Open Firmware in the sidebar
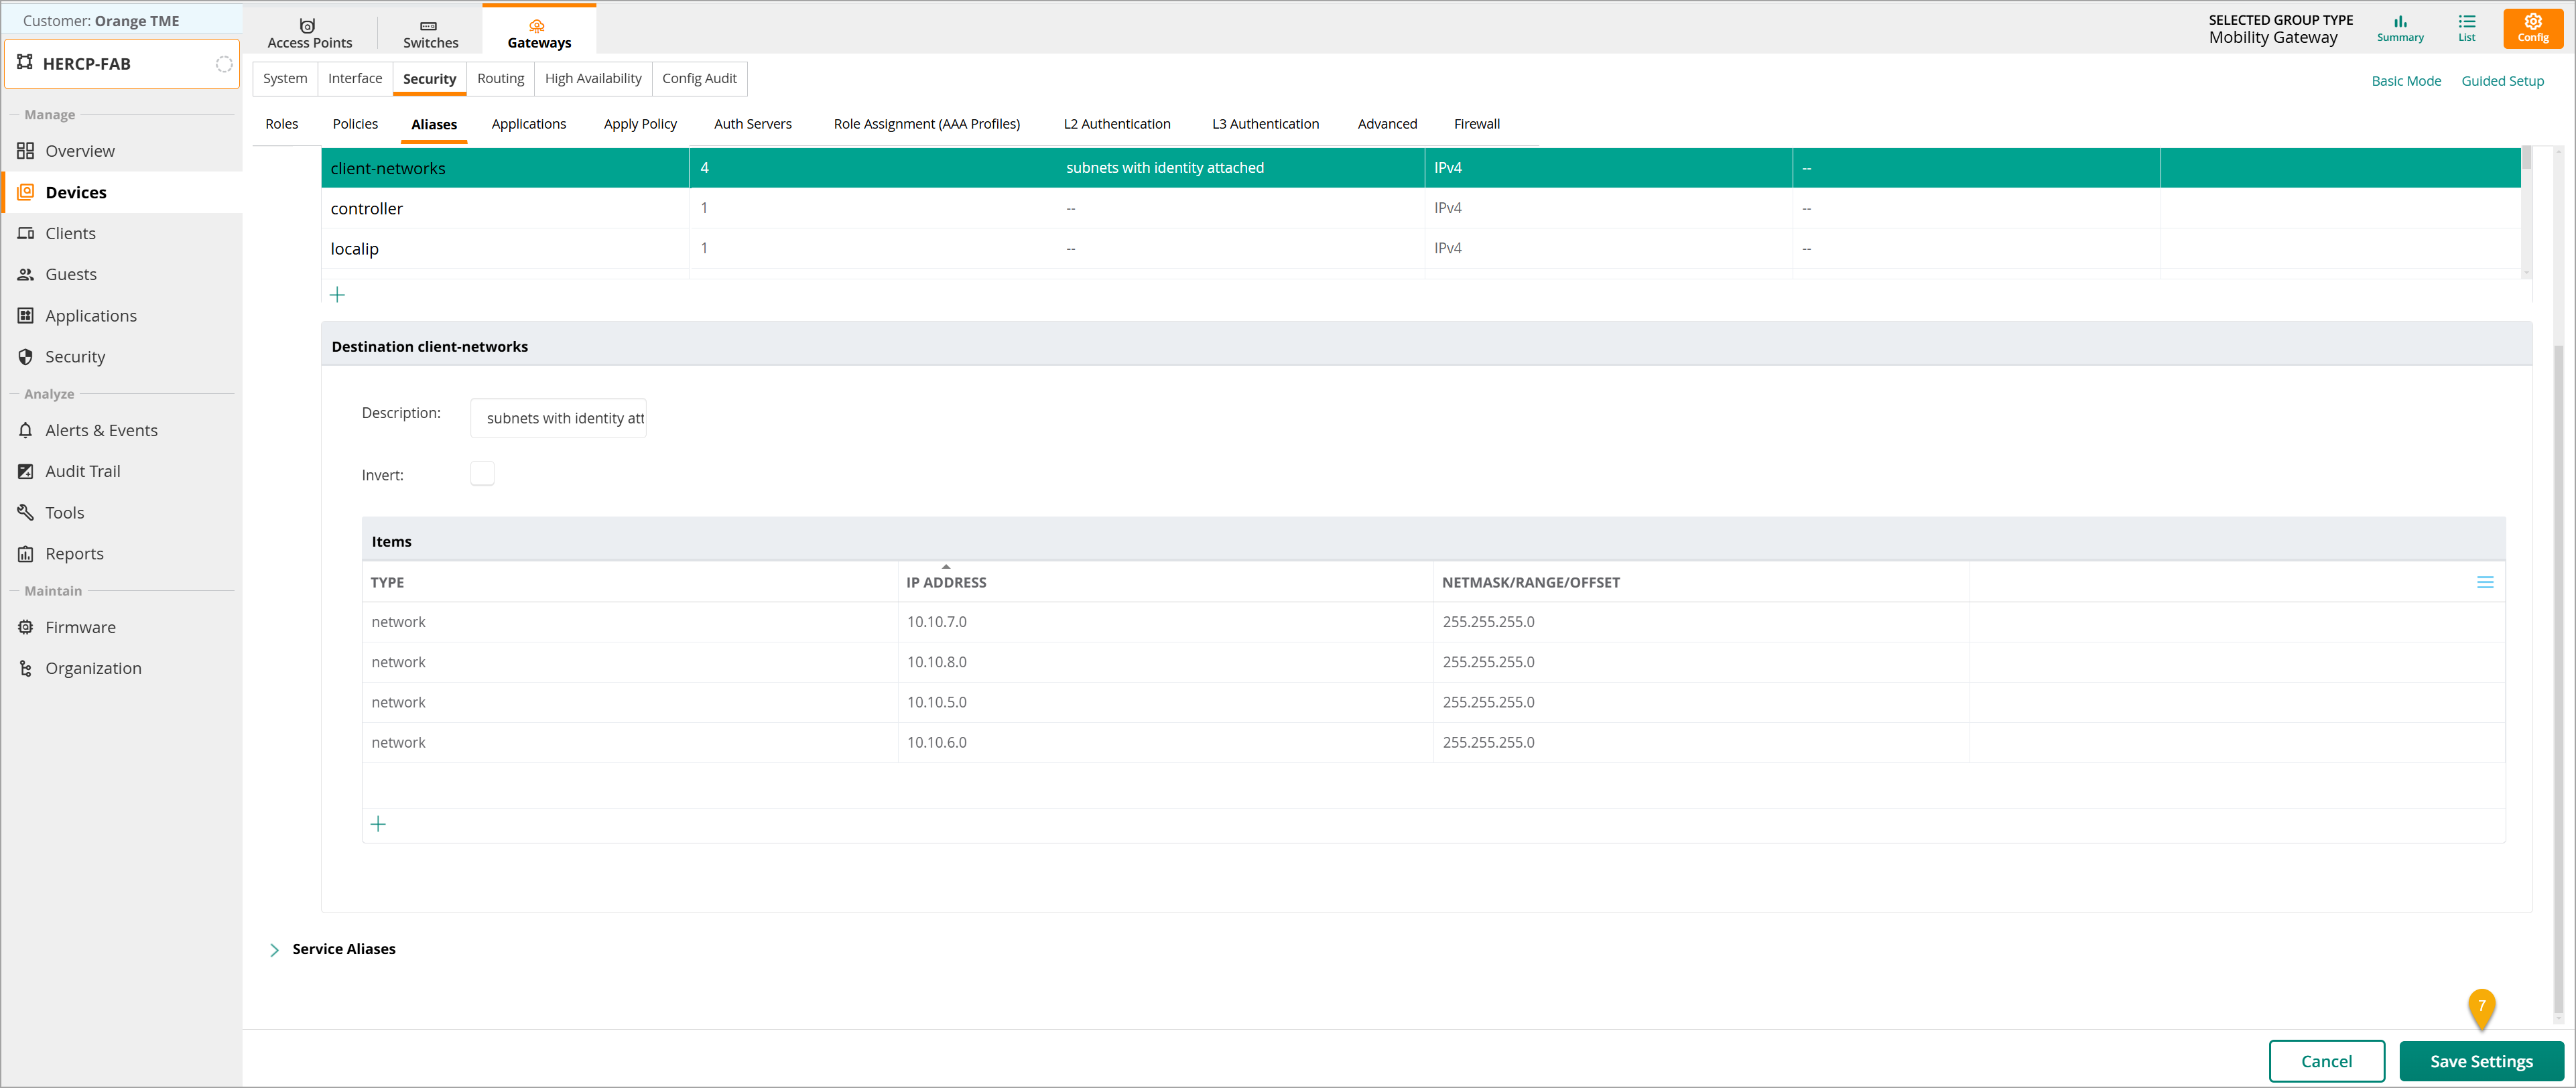 (x=122, y=627)
